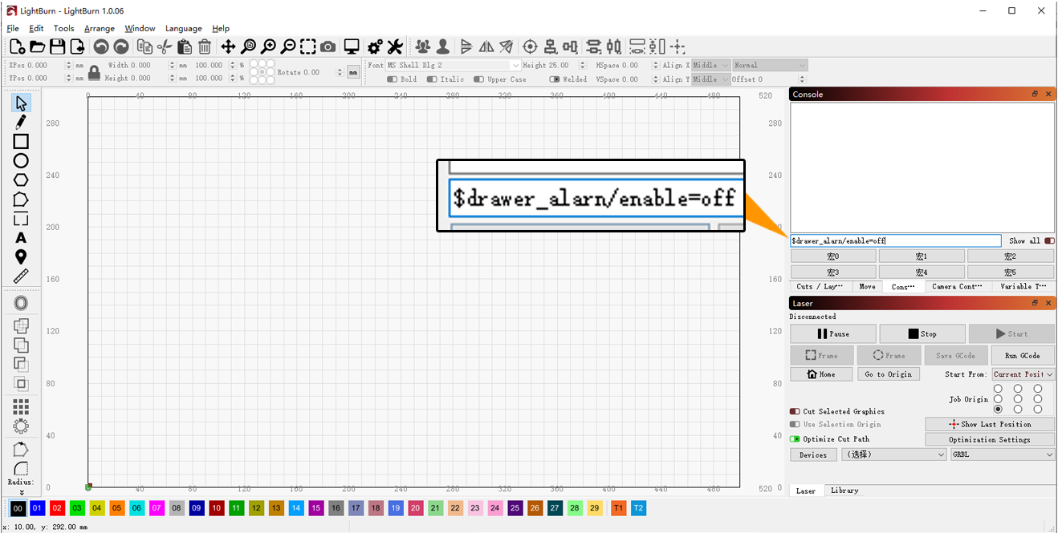Screen dimensions: 1058x533
Task: Toggle Show all in Console
Action: click(x=1049, y=240)
